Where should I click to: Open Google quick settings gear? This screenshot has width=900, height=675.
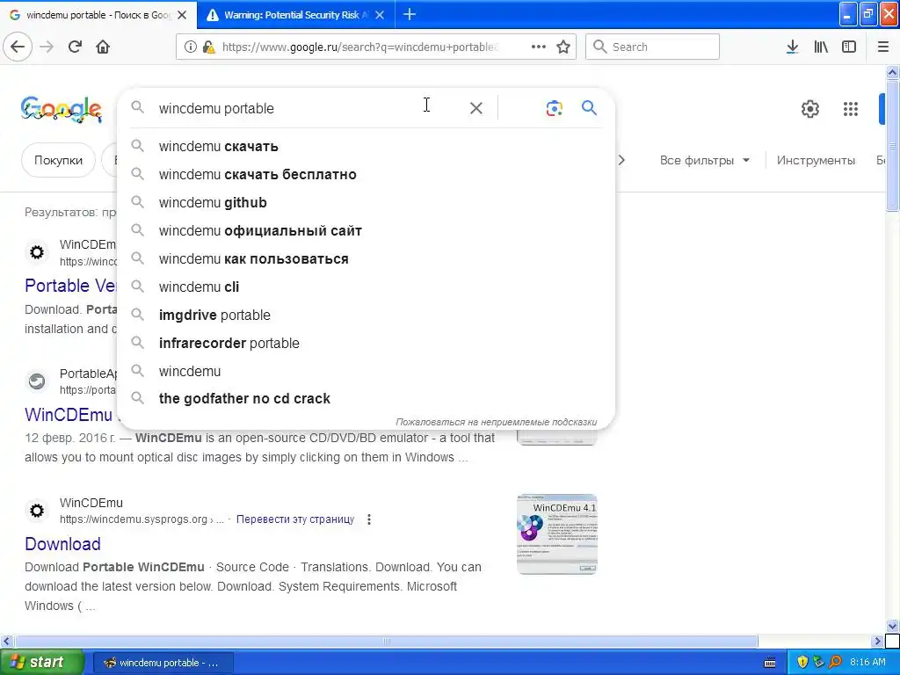click(x=809, y=108)
